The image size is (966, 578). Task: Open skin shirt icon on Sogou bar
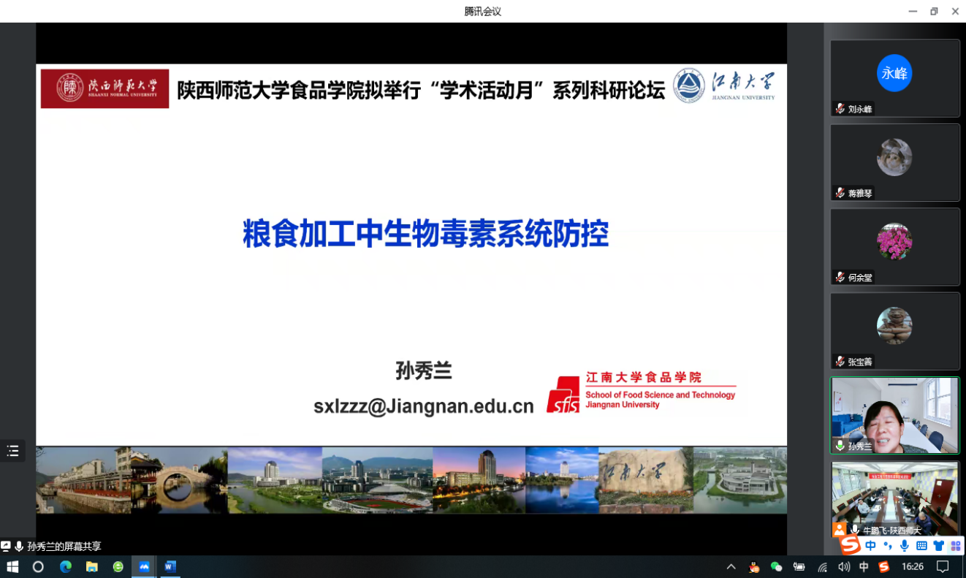(x=939, y=546)
